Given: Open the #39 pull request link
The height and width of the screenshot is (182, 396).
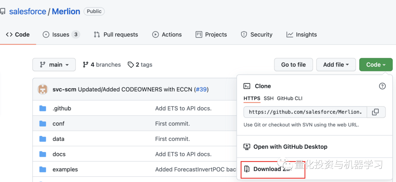Looking at the screenshot, I should tap(201, 89).
